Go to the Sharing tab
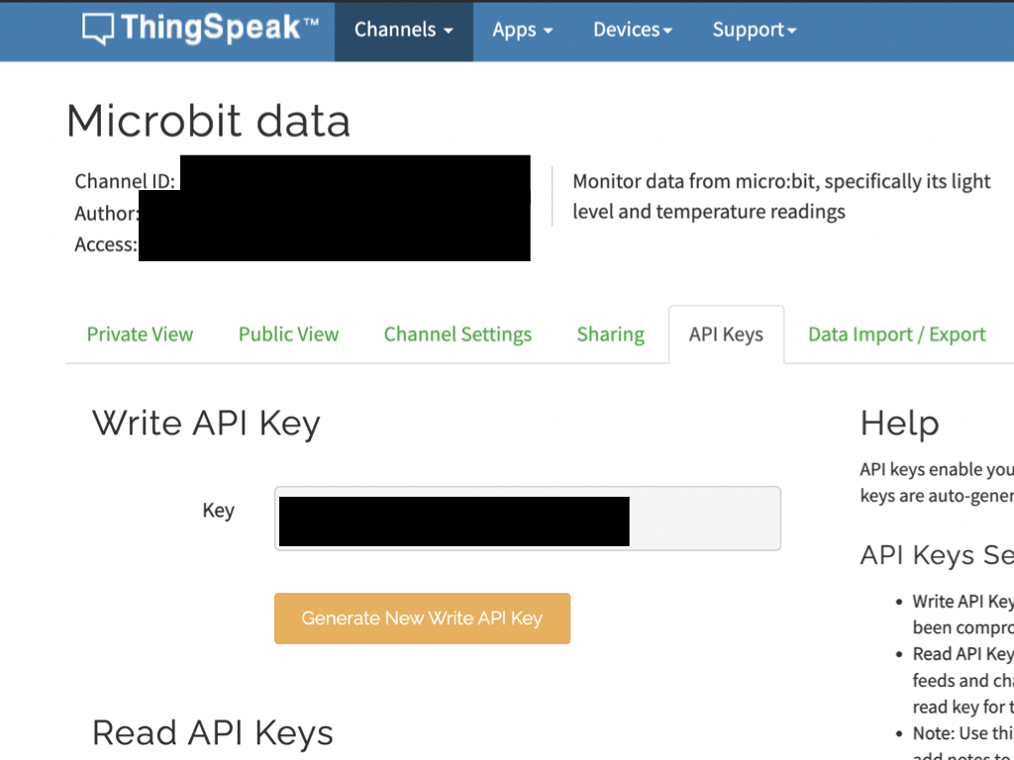This screenshot has height=760, width=1014. pyautogui.click(x=610, y=334)
